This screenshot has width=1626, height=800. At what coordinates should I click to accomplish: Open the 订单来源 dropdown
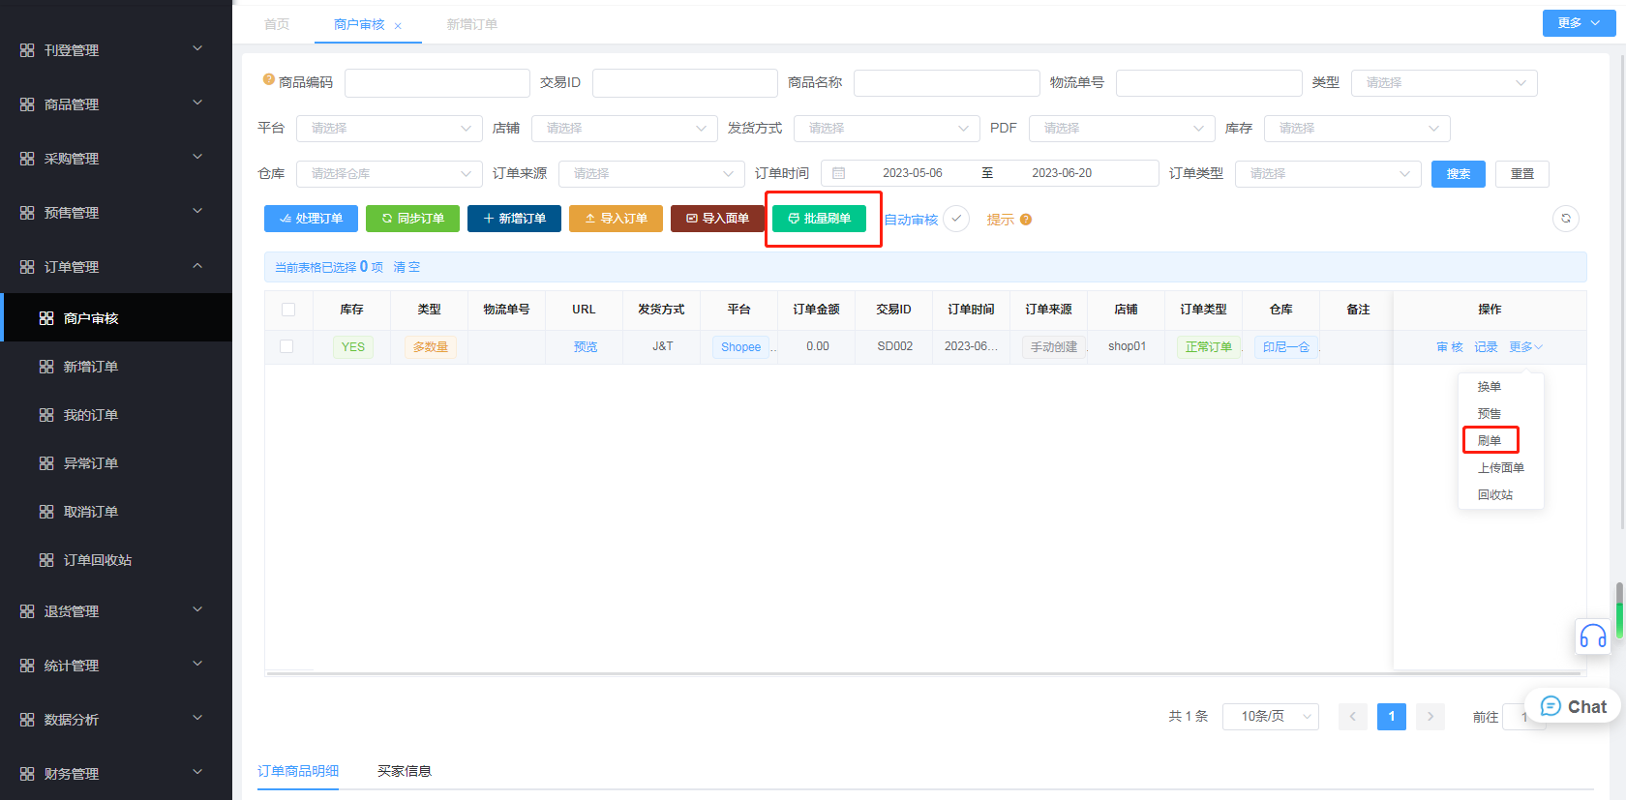click(x=651, y=174)
